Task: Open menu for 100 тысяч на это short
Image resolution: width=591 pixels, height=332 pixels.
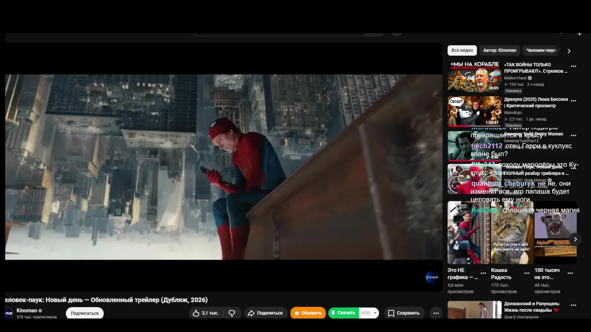Action: coord(570,273)
